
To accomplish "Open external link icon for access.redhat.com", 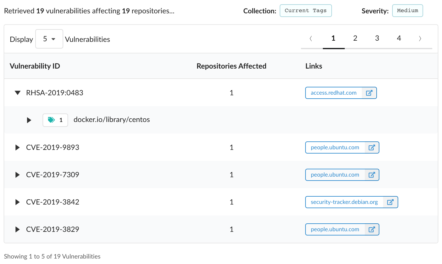I will click(x=369, y=93).
